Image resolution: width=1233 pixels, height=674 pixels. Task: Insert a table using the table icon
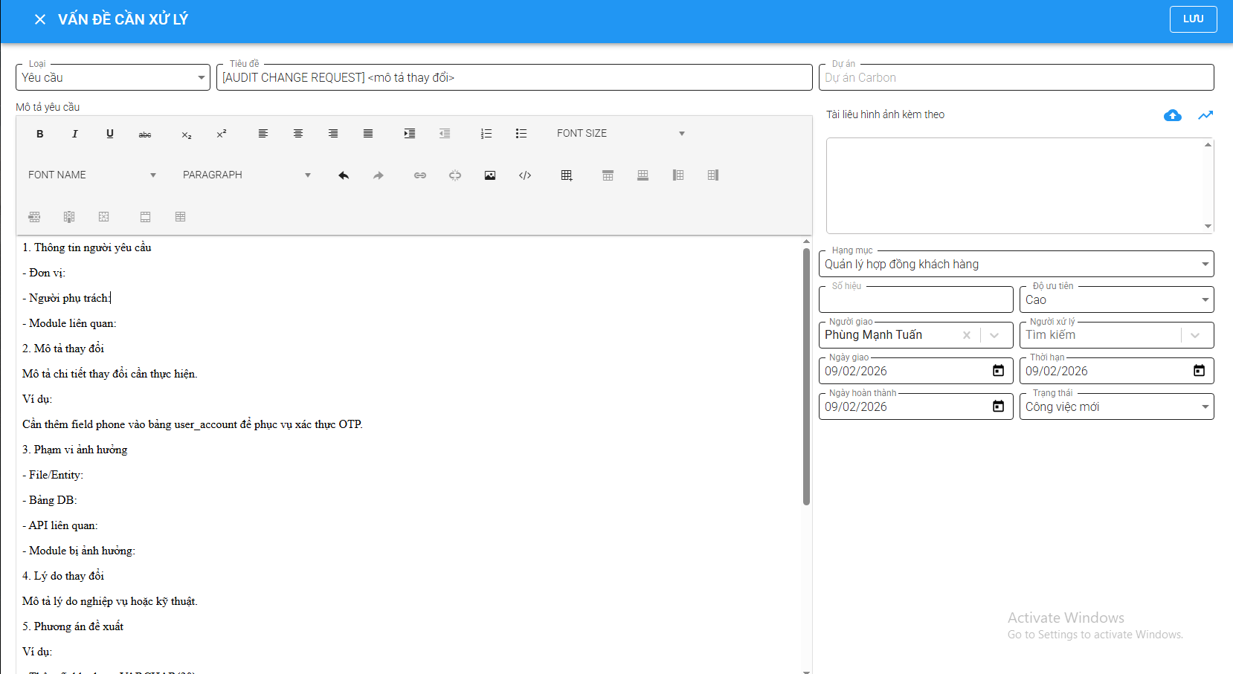coord(567,175)
